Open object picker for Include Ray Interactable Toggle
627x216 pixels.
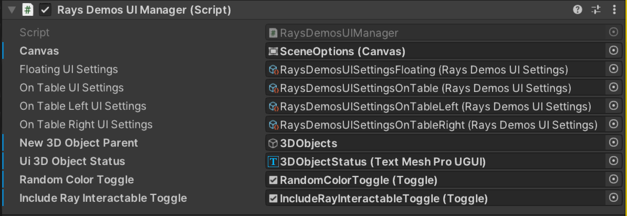coord(613,198)
